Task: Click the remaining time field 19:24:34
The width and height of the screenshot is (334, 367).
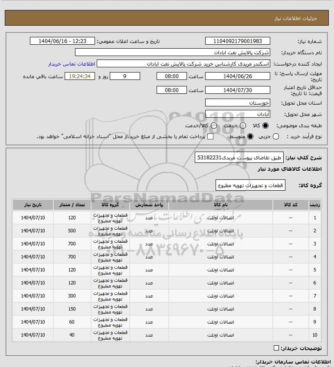Action: 80,76
